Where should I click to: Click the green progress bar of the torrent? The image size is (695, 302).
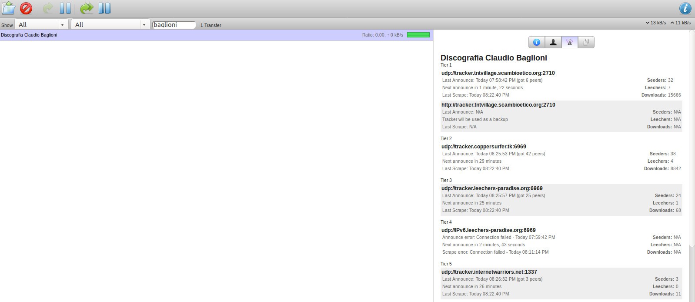tap(418, 35)
